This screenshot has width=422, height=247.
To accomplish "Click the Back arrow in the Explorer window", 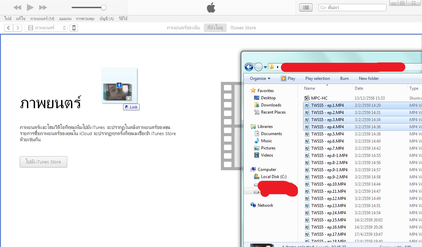I will 249,67.
